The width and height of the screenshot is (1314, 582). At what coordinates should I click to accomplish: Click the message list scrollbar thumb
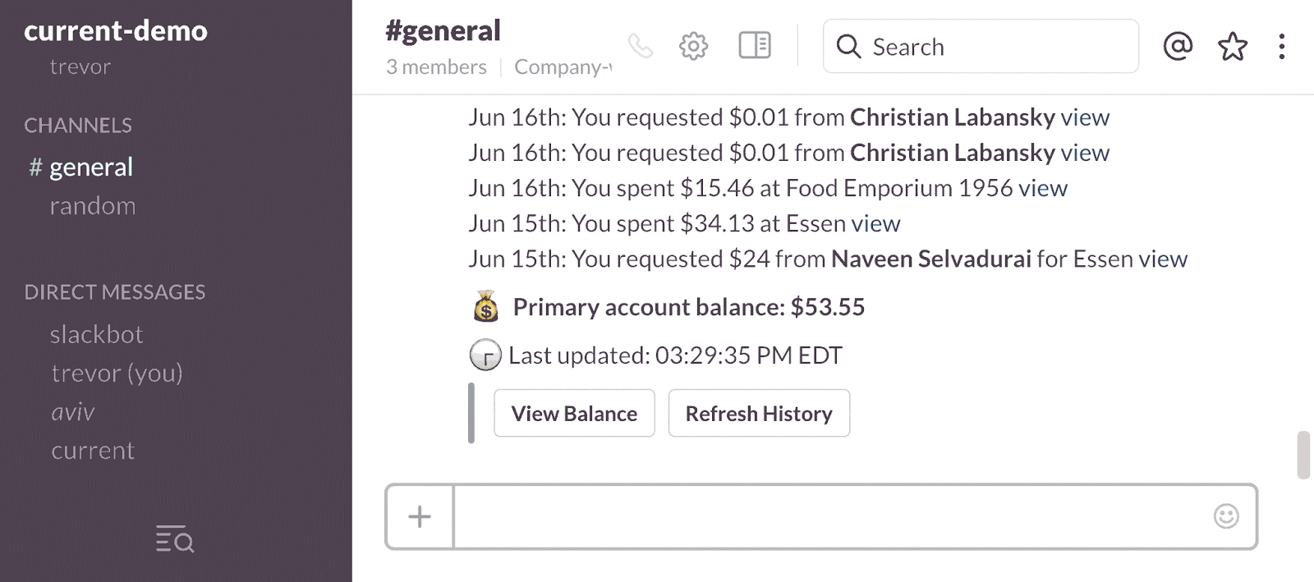[x=1303, y=454]
